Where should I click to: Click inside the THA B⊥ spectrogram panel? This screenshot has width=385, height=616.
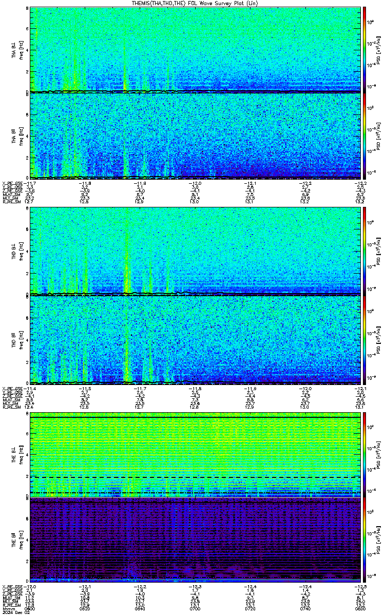[195, 49]
